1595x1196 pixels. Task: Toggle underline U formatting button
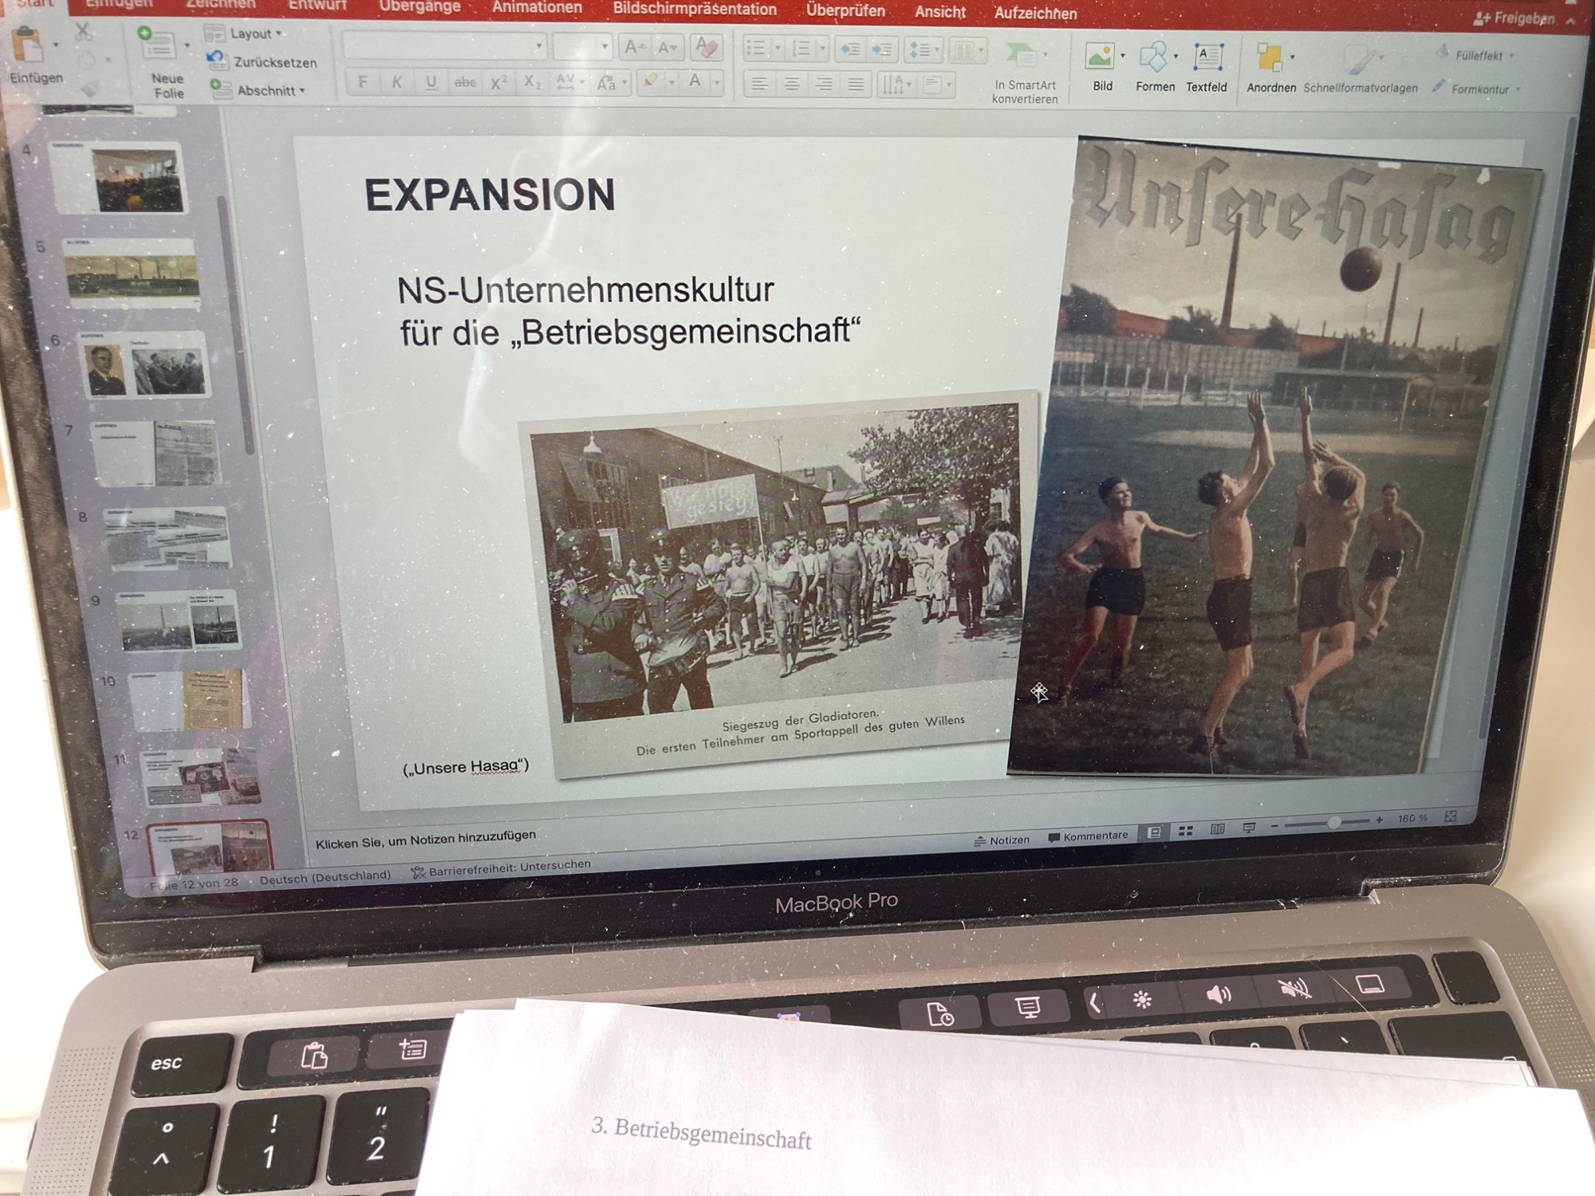click(431, 82)
